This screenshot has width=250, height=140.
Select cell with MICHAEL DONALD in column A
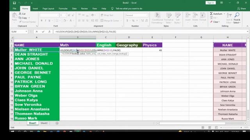pos(36,63)
